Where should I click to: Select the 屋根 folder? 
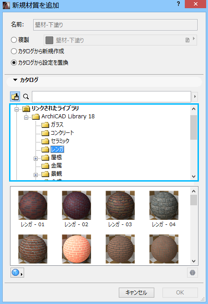pos(56,157)
